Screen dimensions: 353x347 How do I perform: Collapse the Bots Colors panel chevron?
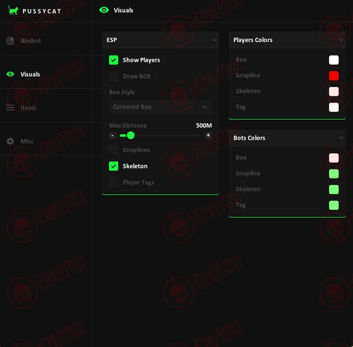(x=341, y=138)
